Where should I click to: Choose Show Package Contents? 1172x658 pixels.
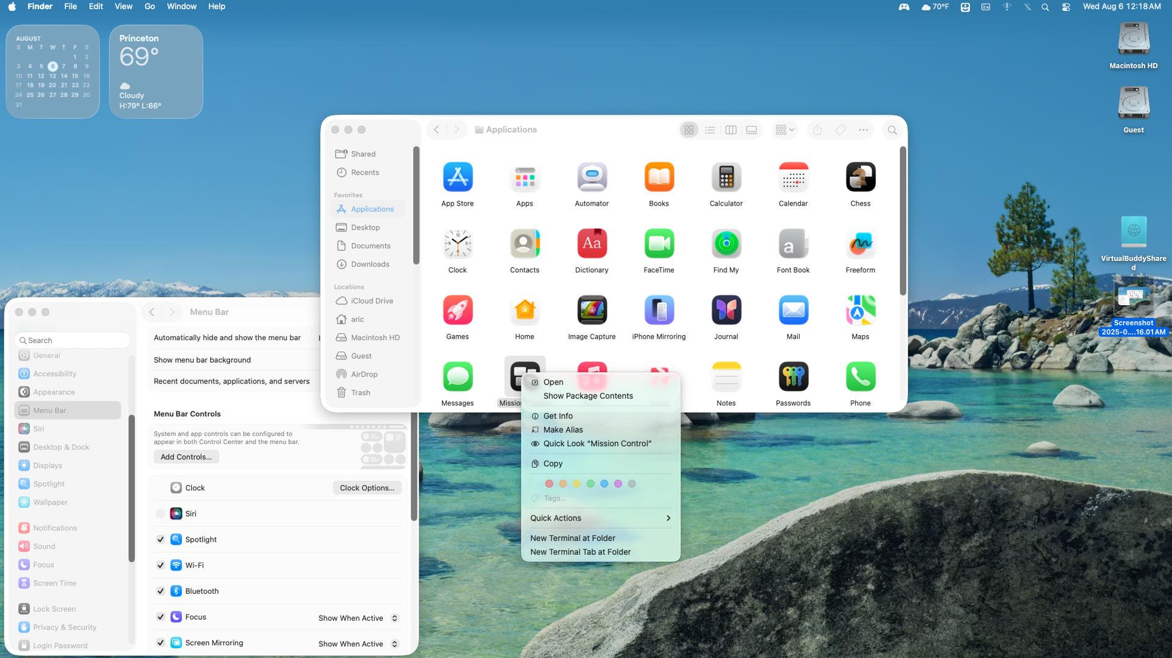click(x=601, y=396)
